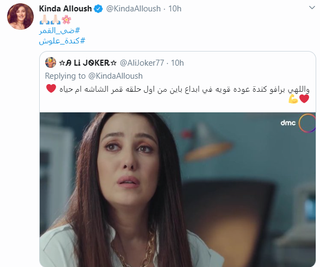The image size is (320, 267).
Task: Click the dmc channel logo on the image
Action: 298,123
